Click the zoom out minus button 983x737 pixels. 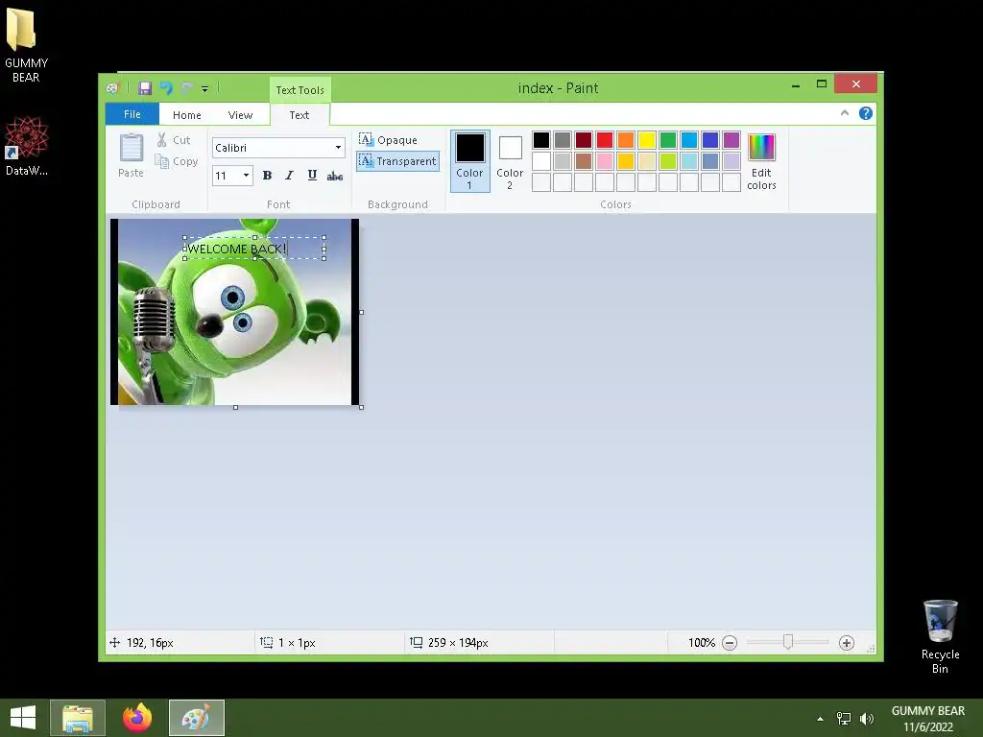click(x=730, y=642)
